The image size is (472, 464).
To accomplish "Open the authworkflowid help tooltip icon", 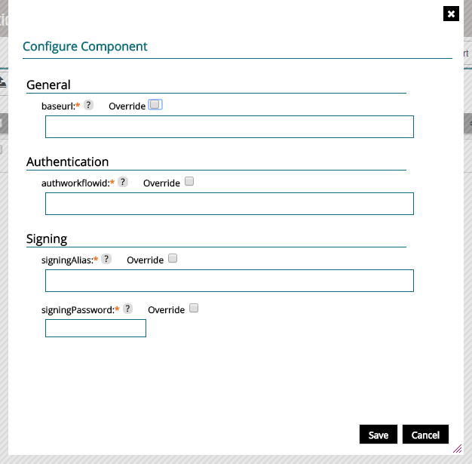I will coord(123,182).
